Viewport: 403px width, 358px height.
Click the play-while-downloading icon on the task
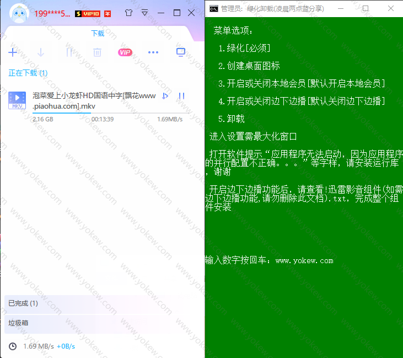coord(165,96)
